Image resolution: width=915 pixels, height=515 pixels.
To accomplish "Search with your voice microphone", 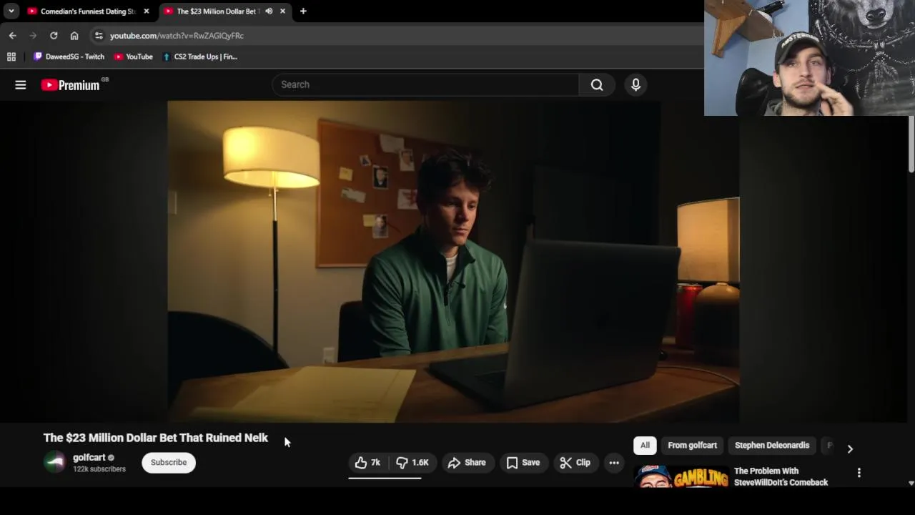I will [635, 84].
